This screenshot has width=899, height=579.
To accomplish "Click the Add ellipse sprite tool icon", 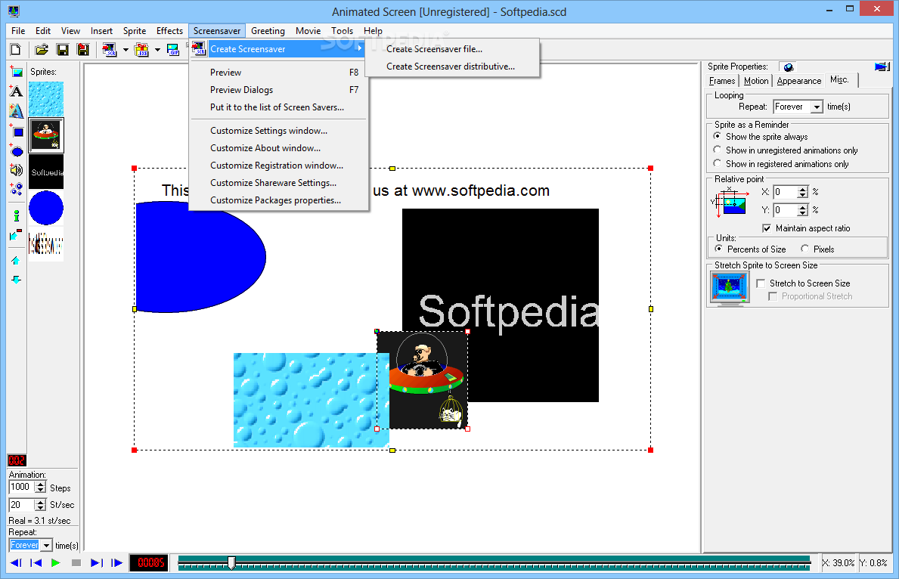I will (16, 150).
